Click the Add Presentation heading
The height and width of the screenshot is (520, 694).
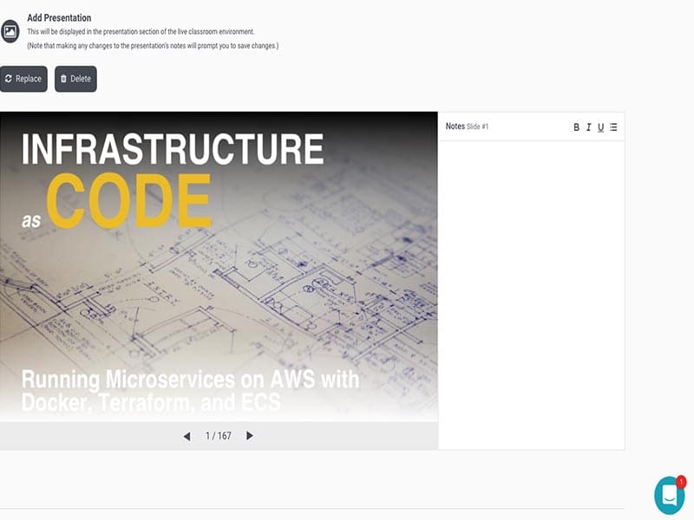pos(59,17)
